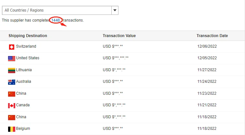This screenshot has width=245, height=135.
Task: Click China flag dated 11/18/2022
Action: pyautogui.click(x=12, y=117)
